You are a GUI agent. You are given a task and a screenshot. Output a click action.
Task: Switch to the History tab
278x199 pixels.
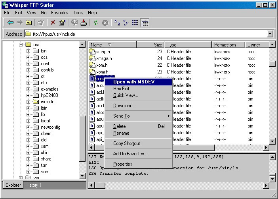tap(32, 185)
